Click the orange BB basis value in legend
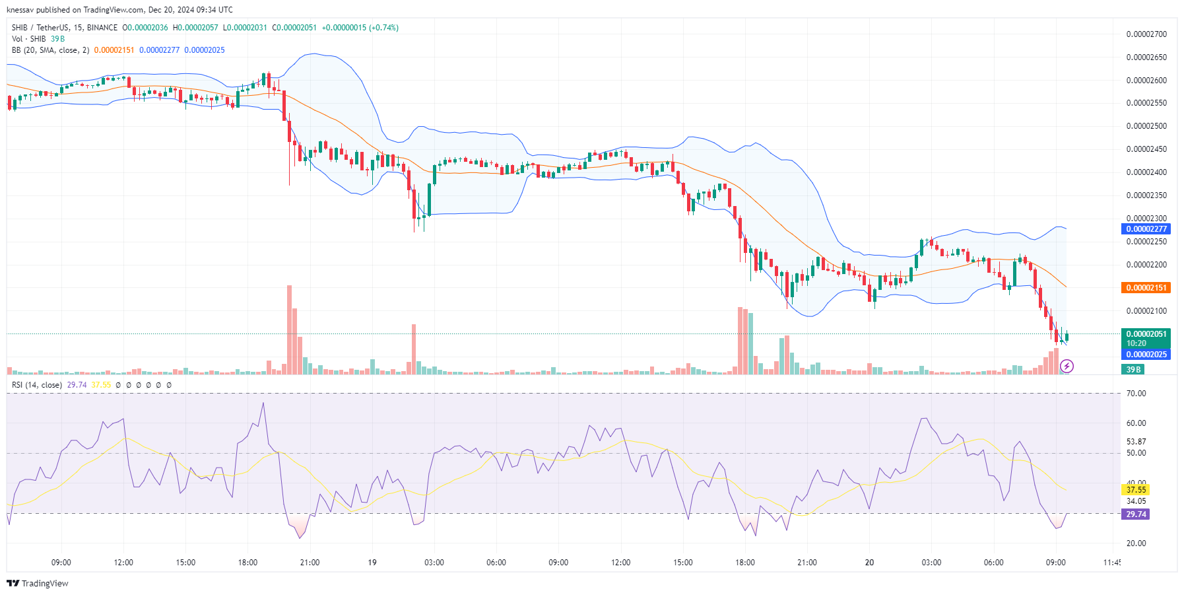1184x595 pixels. pos(114,50)
